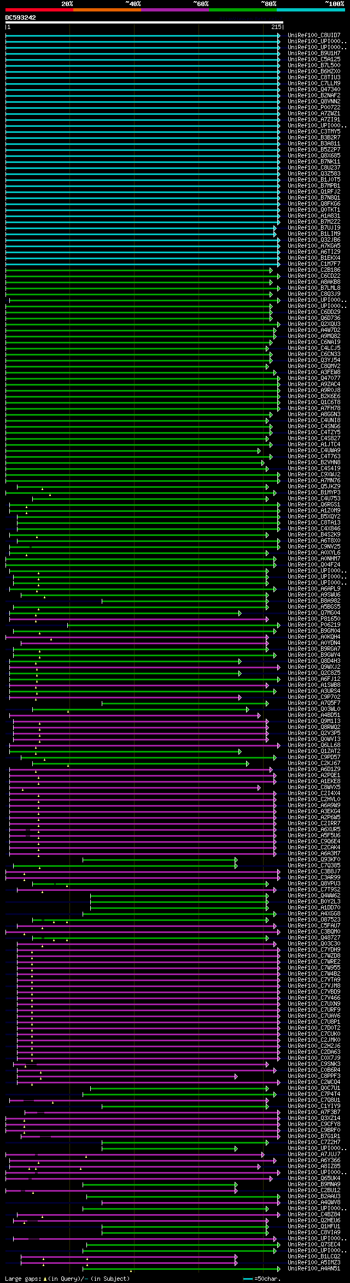Select hit label UniRef100_Q9WXJ2
This screenshot has width=350, height=1283.
[x=314, y=667]
